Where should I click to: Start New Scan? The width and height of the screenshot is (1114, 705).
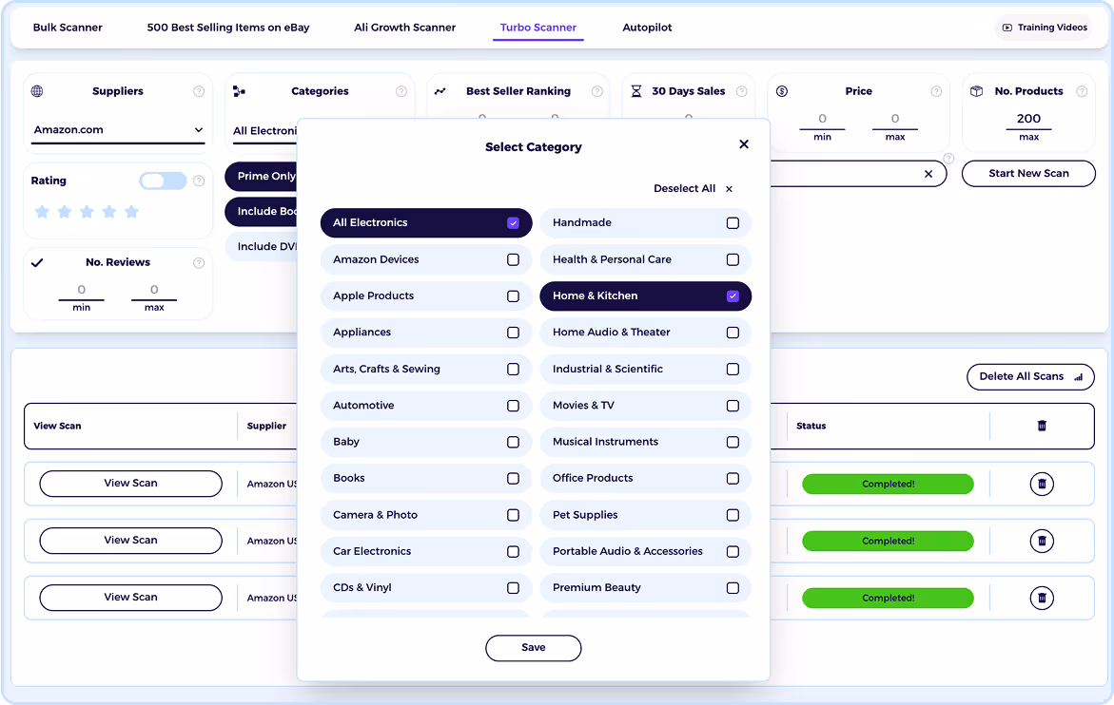[x=1028, y=174]
